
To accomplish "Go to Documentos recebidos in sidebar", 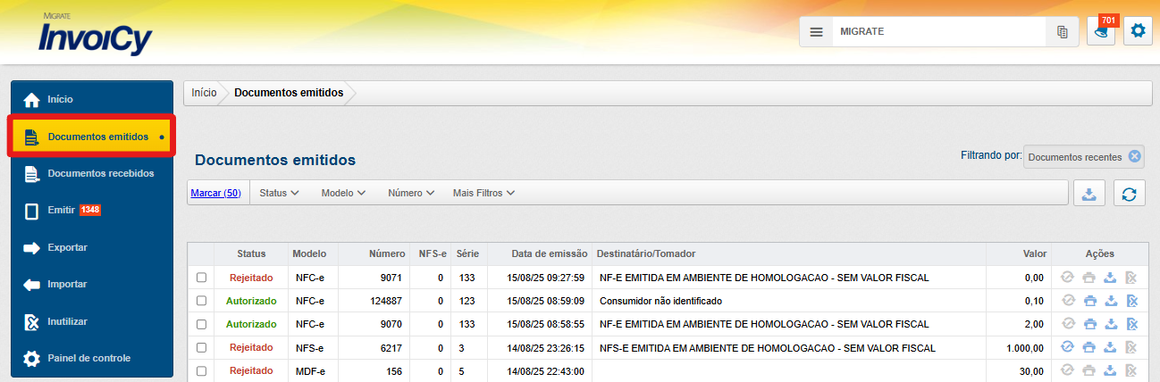I will pyautogui.click(x=100, y=173).
